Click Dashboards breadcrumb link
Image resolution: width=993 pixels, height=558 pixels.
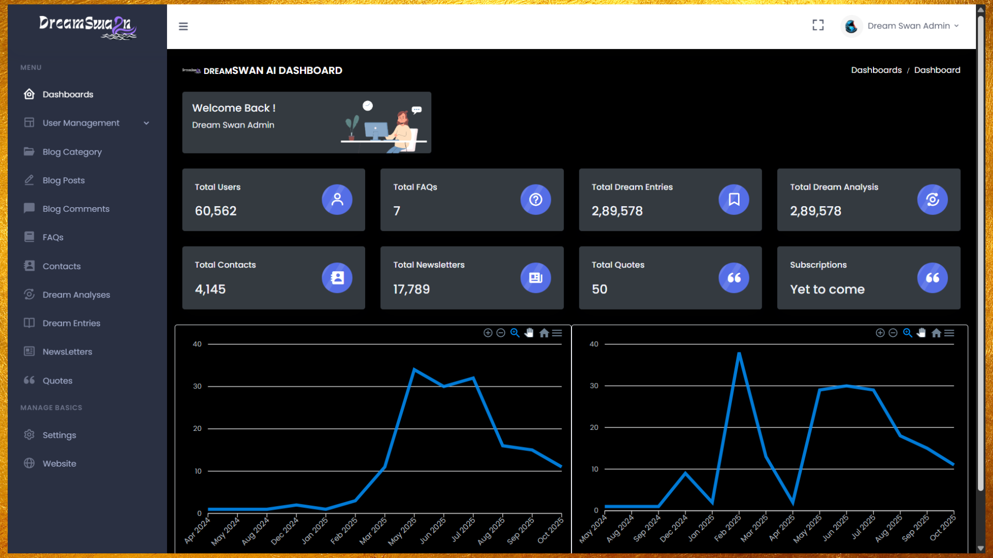pyautogui.click(x=876, y=70)
